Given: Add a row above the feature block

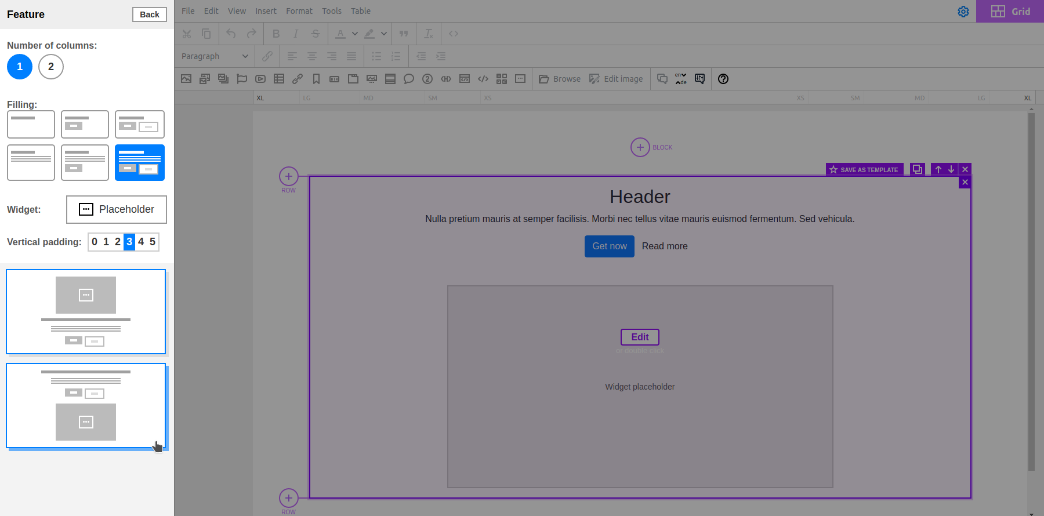Looking at the screenshot, I should coord(289,176).
